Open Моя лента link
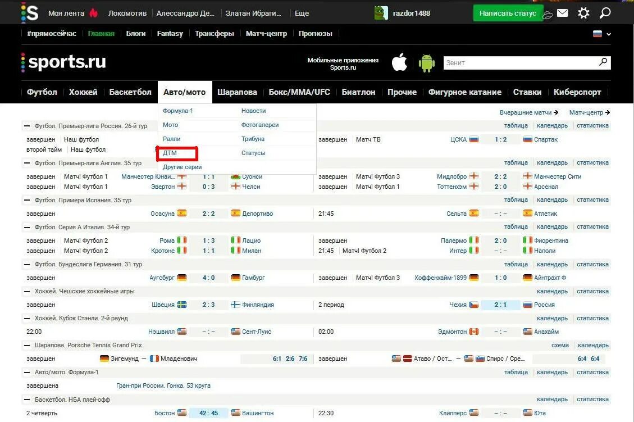The height and width of the screenshot is (422, 634). 66,13
